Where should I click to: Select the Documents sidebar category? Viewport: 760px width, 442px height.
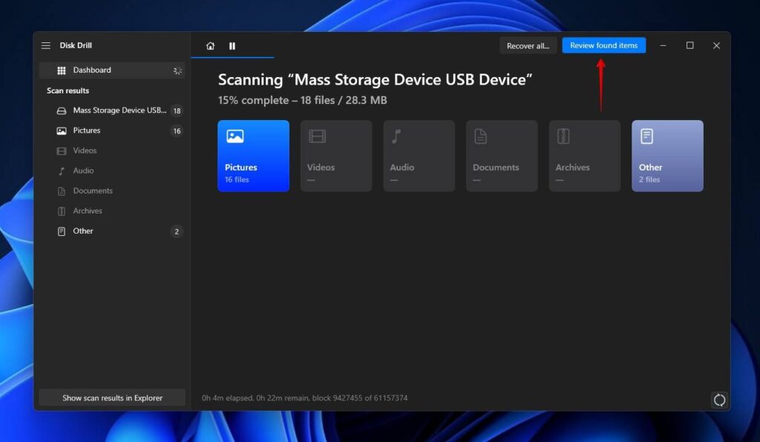click(91, 191)
